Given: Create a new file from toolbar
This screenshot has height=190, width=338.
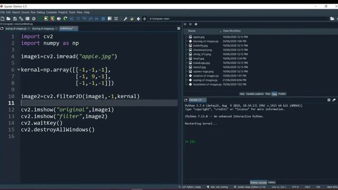Looking at the screenshot, I should 2,19.
